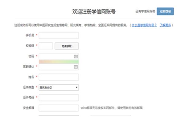Click the 立即登录 login button
This screenshot has height=122, width=184.
click(x=165, y=11)
